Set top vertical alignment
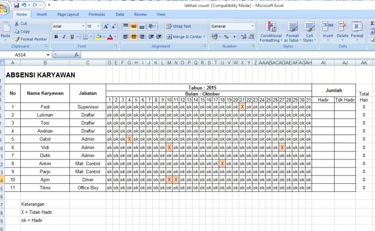The height and width of the screenshot is (231, 375). pos(126,27)
